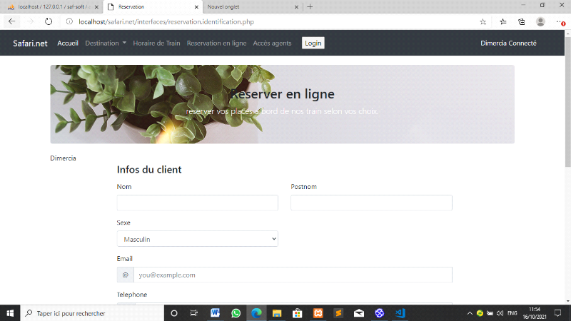Click ENG language indicator
The image size is (571, 321).
[x=512, y=313]
